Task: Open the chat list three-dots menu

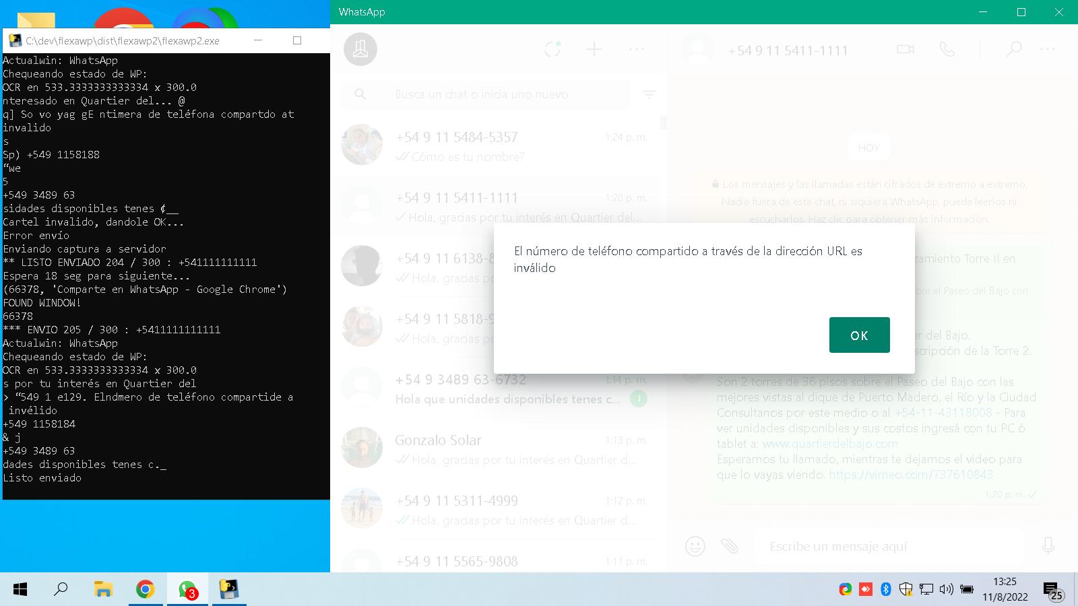Action: pos(637,49)
